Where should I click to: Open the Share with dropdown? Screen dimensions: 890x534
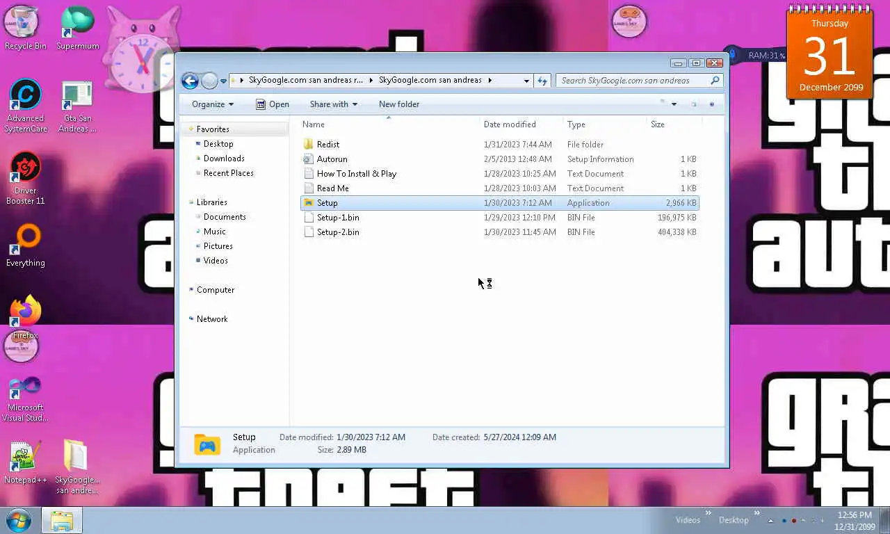[x=334, y=104]
